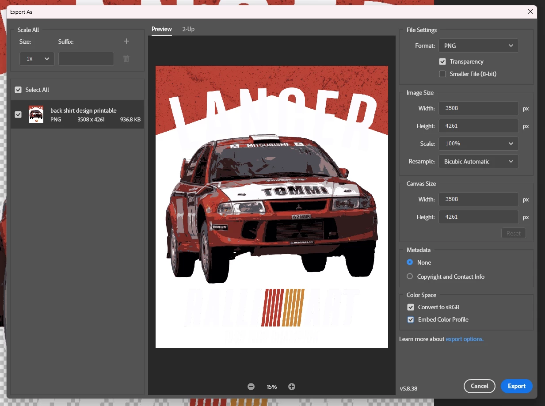
Task: Click the Canvas Size Width field
Action: [x=479, y=199]
